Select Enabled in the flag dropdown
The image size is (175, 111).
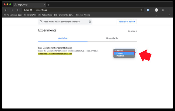pos(120,53)
